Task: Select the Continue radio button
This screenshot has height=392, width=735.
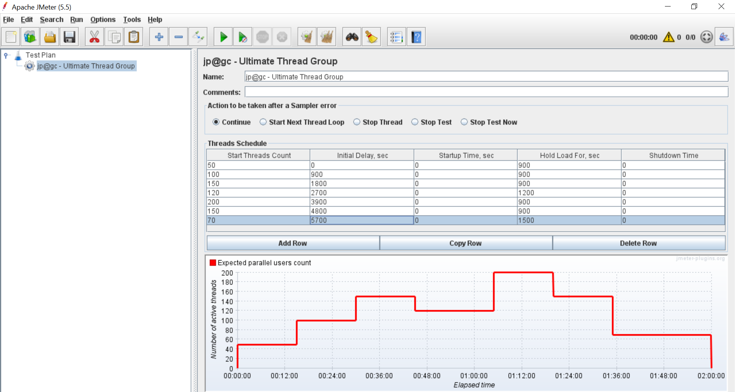Action: (x=216, y=122)
